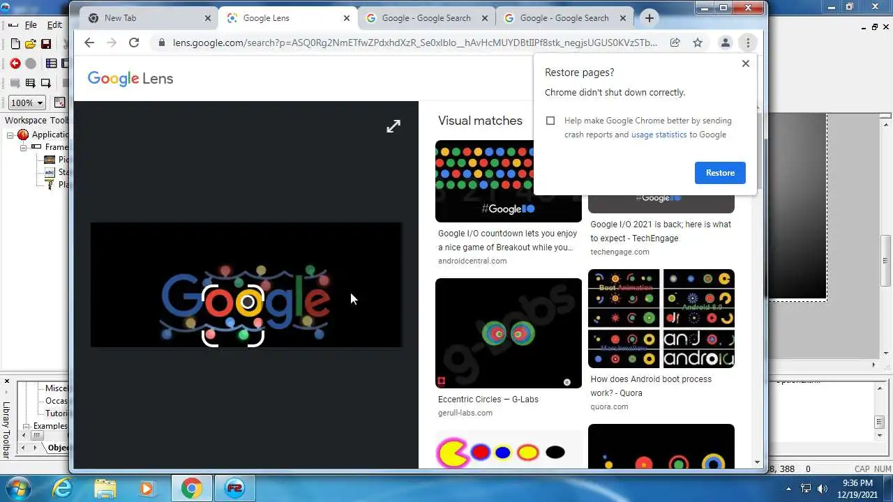Reload the Google Lens page
This screenshot has width=893, height=502.
[134, 43]
